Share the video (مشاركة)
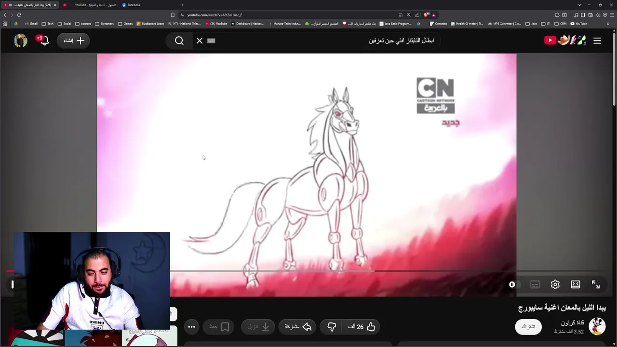This screenshot has width=617, height=347. click(x=298, y=327)
